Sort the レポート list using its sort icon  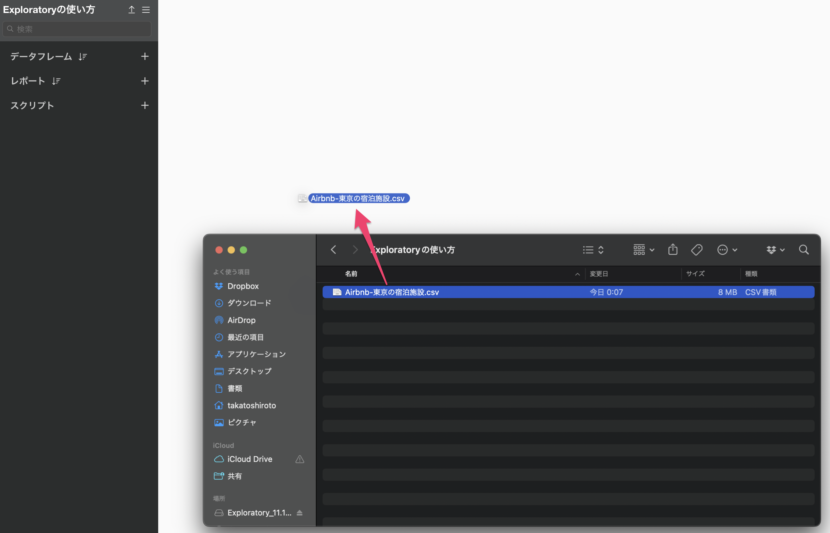point(56,81)
